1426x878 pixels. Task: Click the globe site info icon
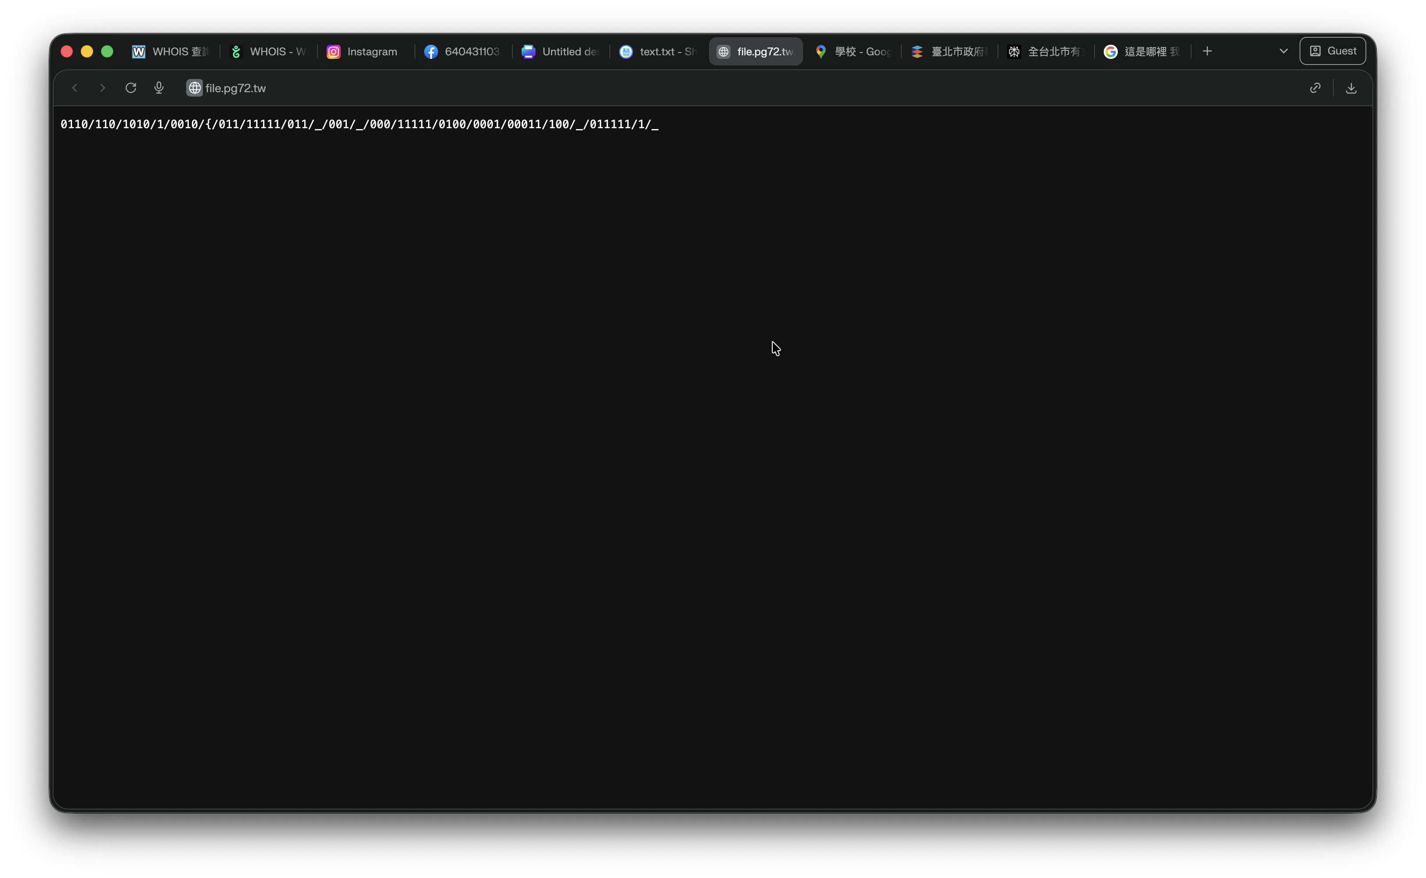194,88
